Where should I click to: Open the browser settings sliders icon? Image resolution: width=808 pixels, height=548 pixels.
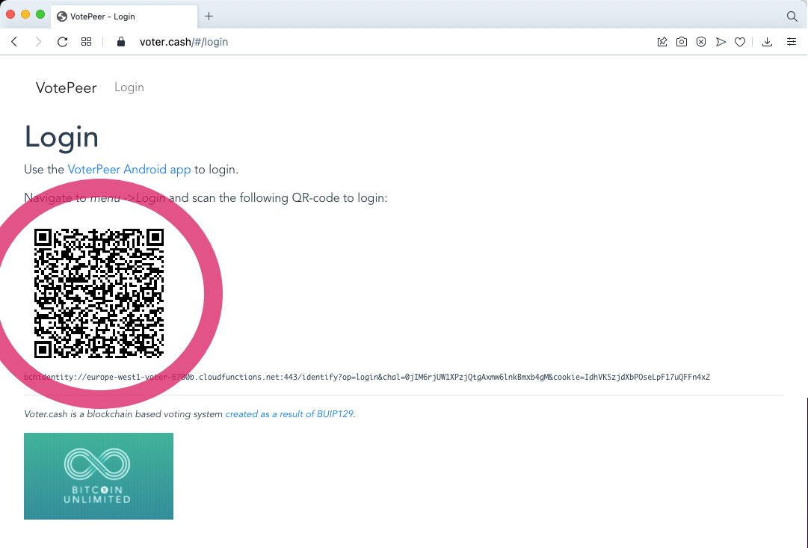(792, 42)
